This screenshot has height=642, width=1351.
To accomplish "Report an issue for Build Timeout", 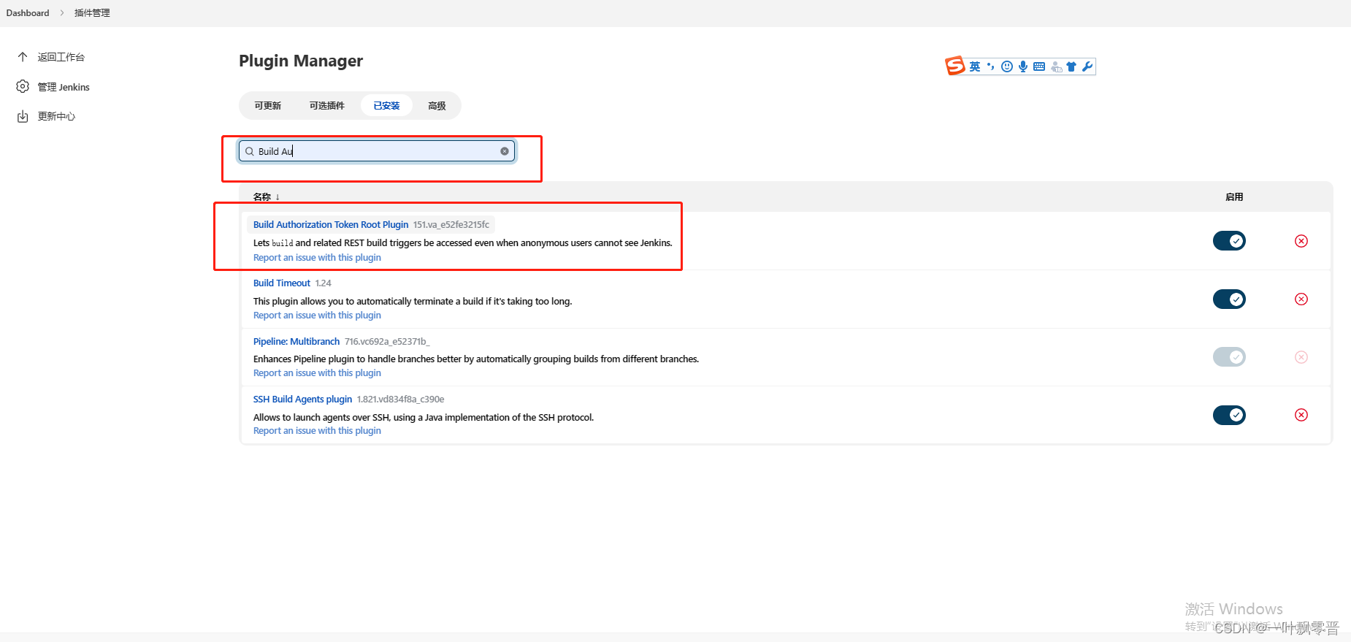I will (x=317, y=316).
